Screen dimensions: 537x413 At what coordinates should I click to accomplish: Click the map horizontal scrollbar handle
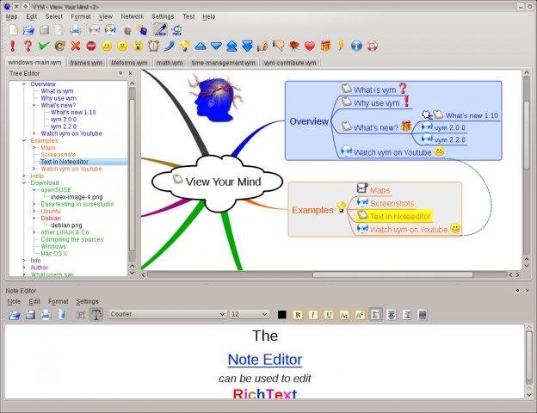click(392, 274)
